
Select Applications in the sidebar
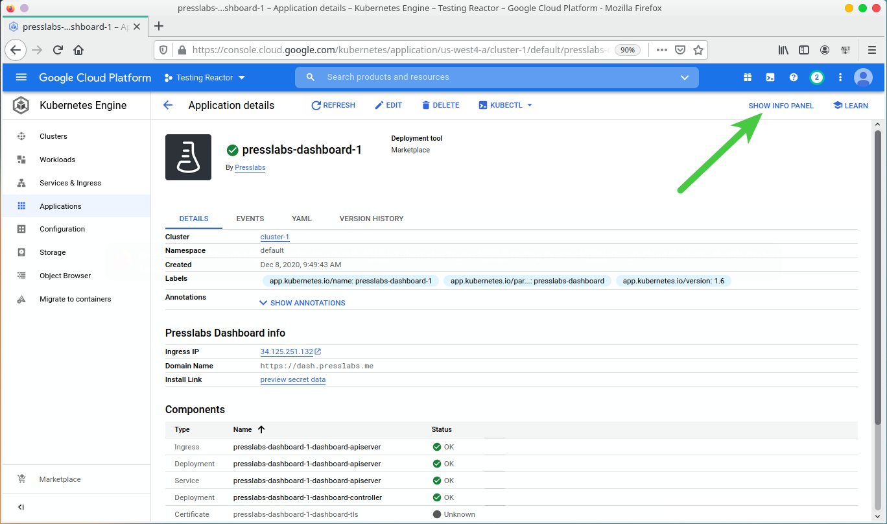pyautogui.click(x=77, y=206)
